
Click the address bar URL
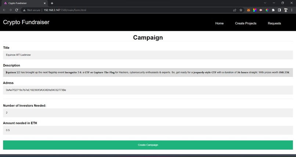point(65,10)
